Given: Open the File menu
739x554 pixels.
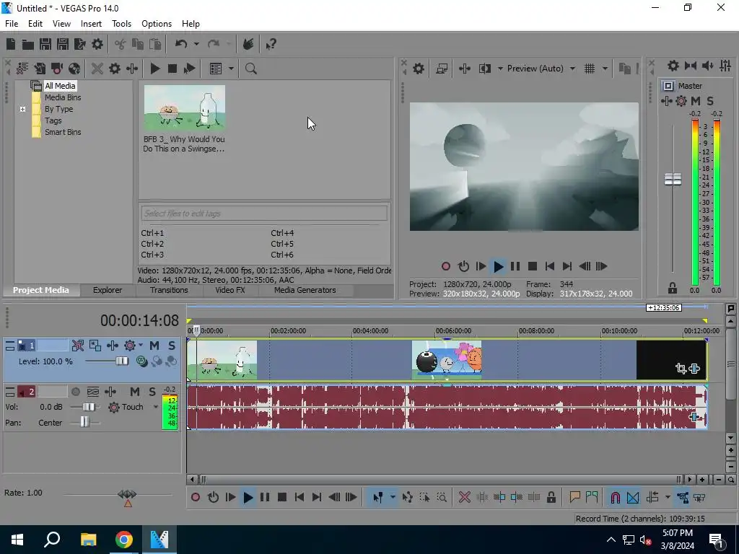Looking at the screenshot, I should click(12, 24).
